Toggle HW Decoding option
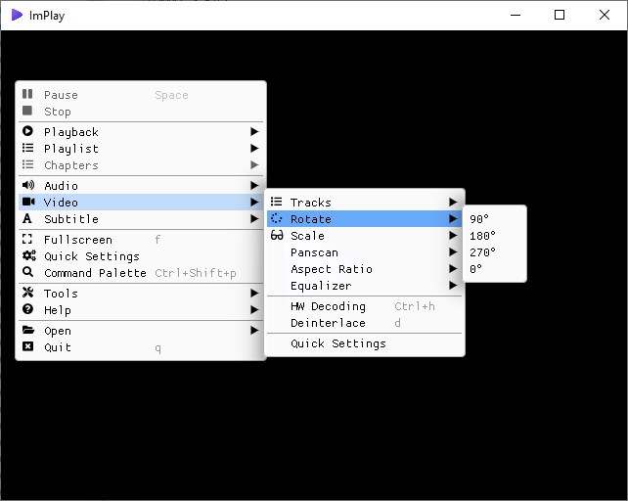This screenshot has width=628, height=501. coord(365,306)
